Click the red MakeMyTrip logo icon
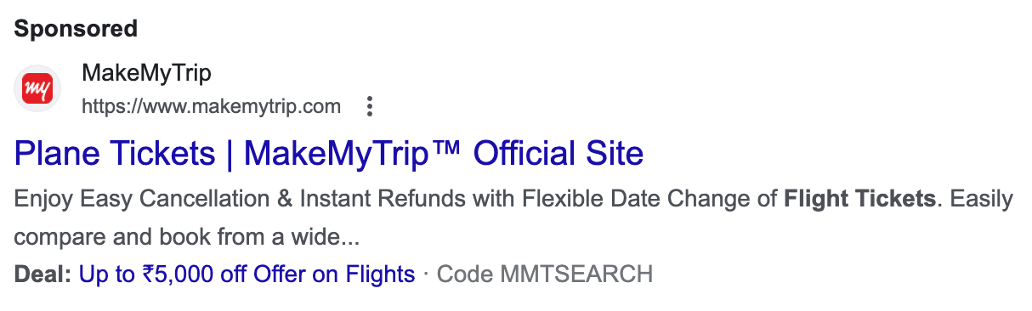 coord(37,89)
